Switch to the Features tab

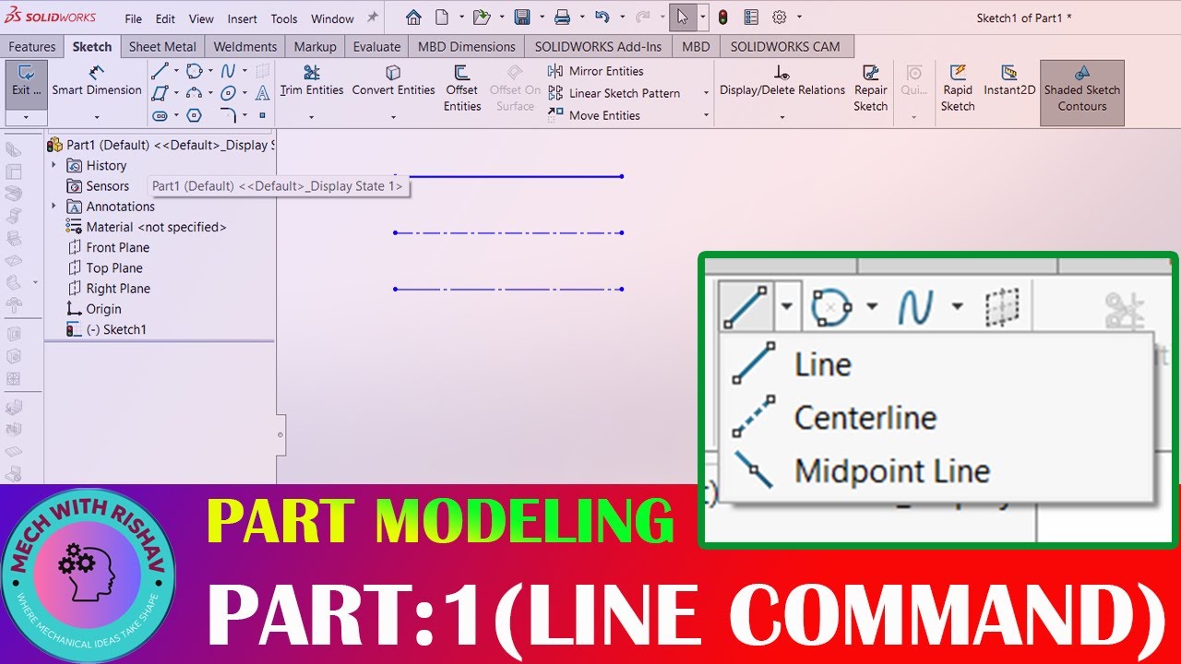[x=32, y=46]
